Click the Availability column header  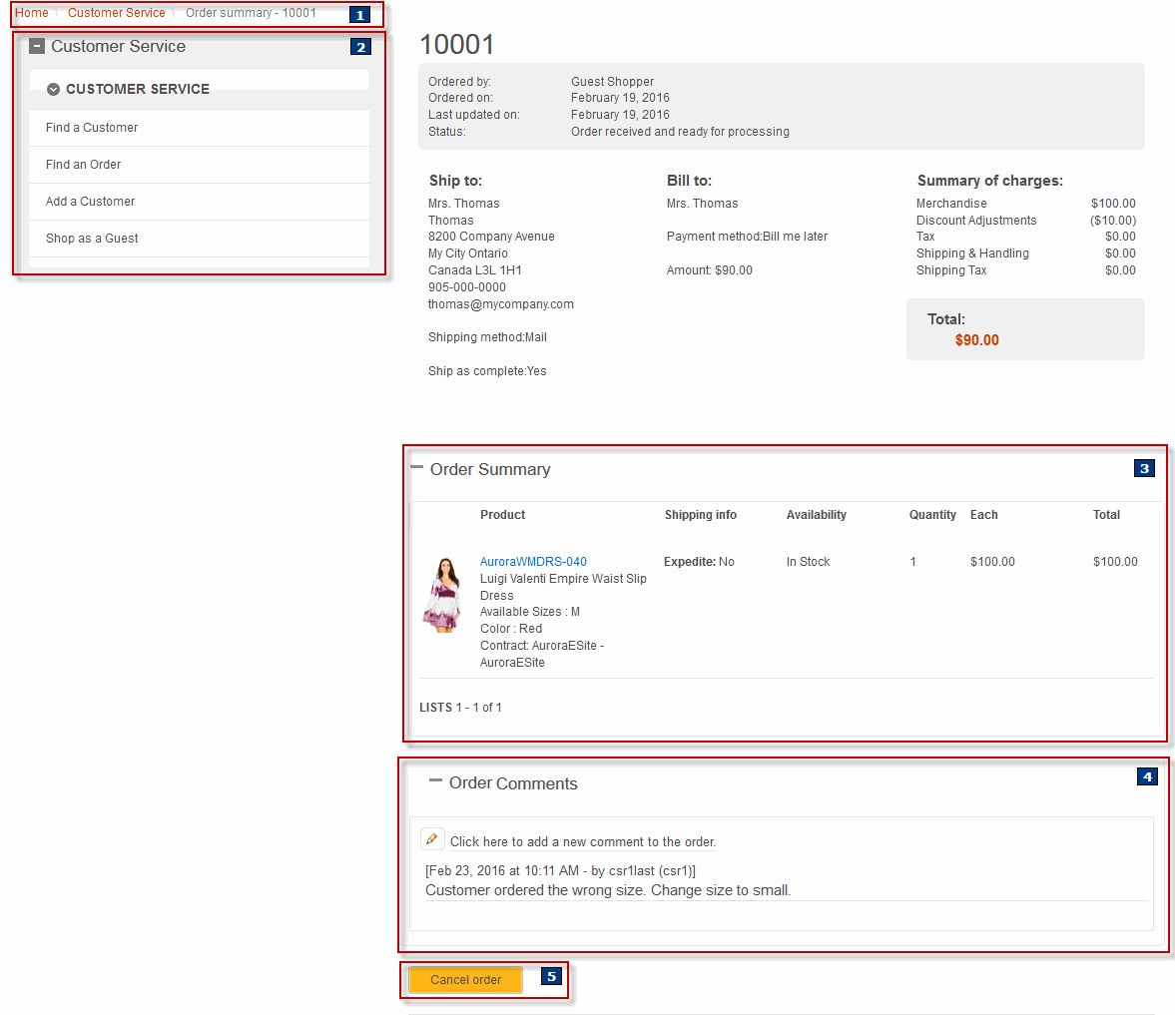816,515
